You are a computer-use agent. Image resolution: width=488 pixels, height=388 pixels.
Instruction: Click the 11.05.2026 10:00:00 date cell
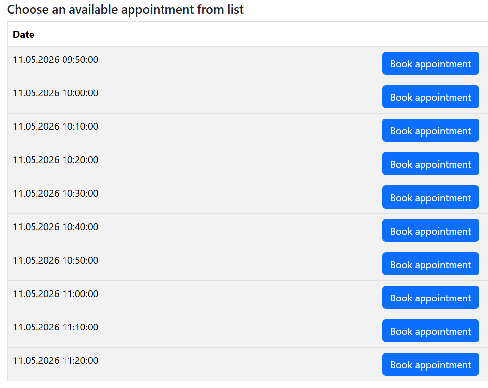pos(56,93)
